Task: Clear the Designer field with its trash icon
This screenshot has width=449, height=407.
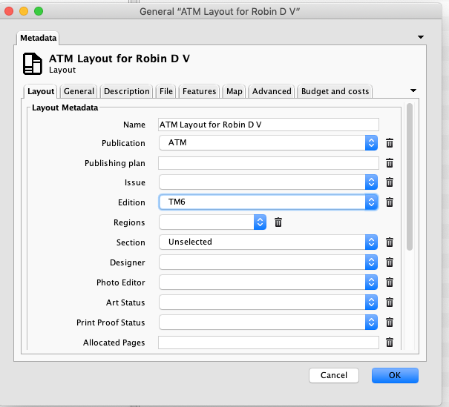Action: [390, 262]
